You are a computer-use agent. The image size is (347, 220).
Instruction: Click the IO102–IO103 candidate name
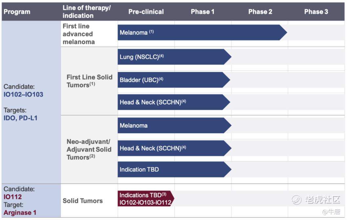[x=23, y=95]
